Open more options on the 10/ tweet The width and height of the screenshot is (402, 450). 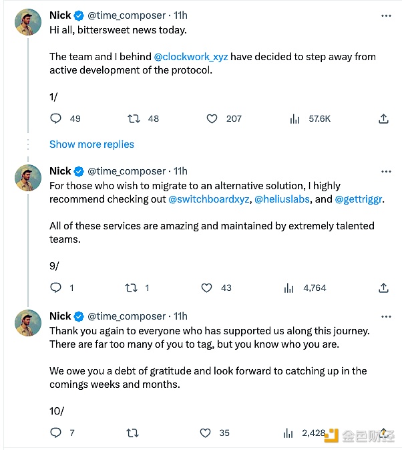(x=385, y=316)
